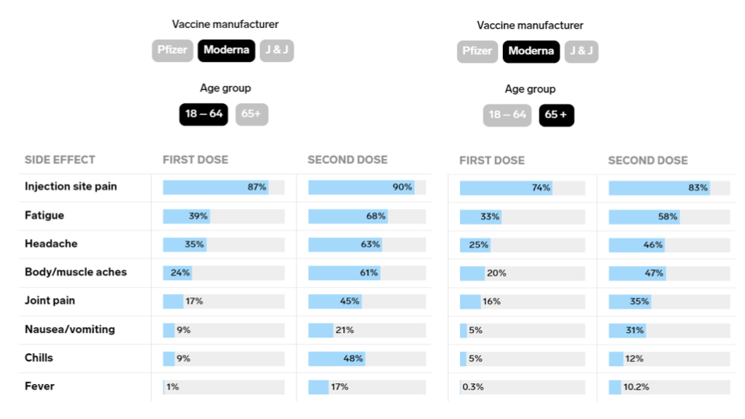The image size is (745, 419).
Task: Select Moderna in the left chart
Action: (226, 50)
